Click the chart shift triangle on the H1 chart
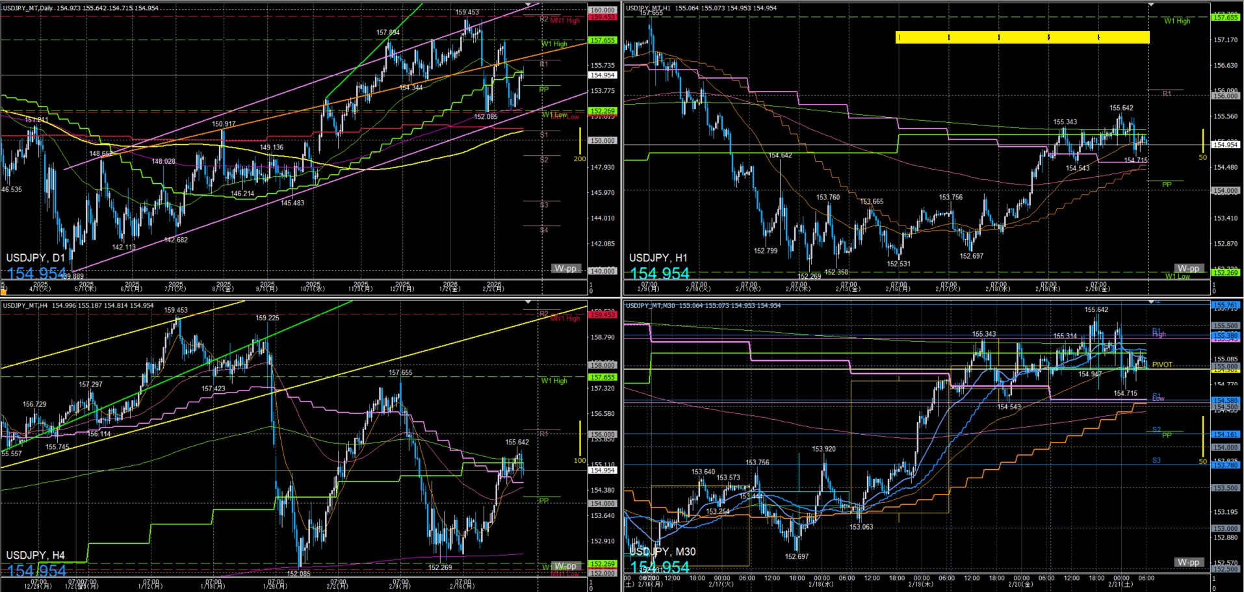The image size is (1244, 592). click(x=1151, y=5)
